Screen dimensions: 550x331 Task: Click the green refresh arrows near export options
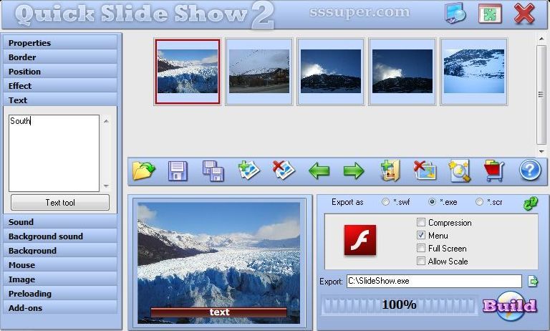531,203
